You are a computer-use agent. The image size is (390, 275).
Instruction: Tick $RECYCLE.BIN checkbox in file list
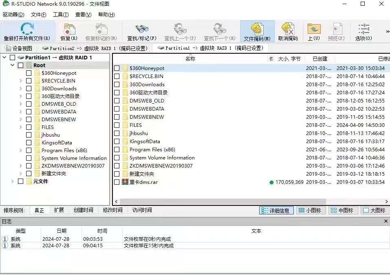pyautogui.click(x=117, y=76)
